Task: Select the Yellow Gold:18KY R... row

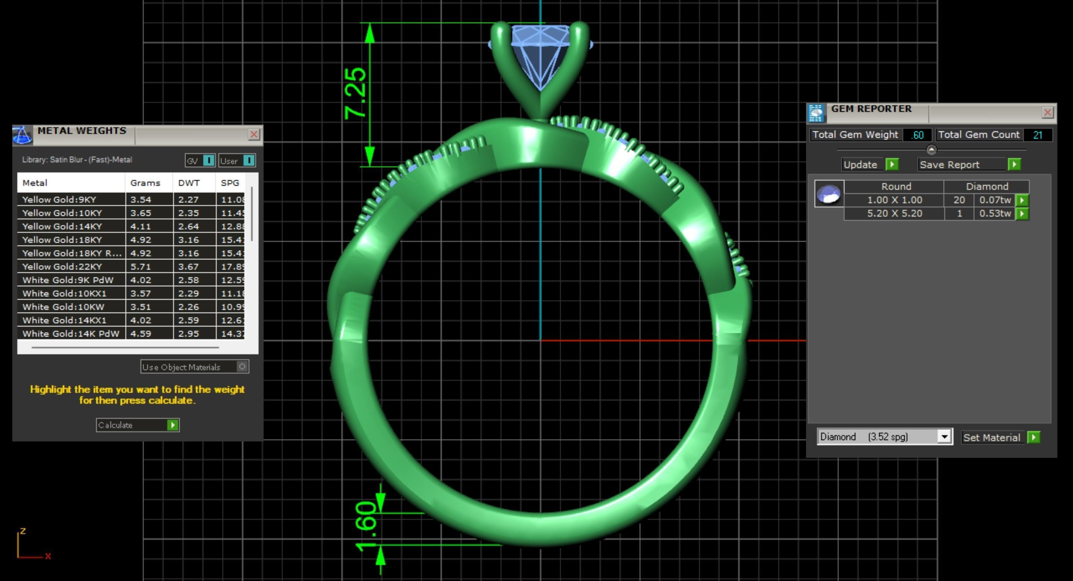Action: click(131, 253)
